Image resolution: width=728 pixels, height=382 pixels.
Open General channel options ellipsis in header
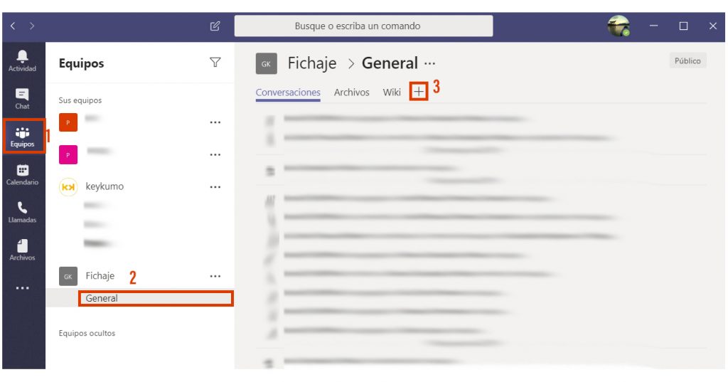(x=430, y=64)
